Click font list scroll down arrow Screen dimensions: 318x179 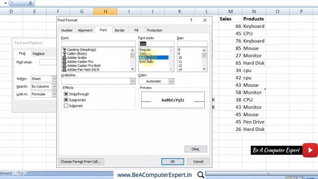point(133,69)
